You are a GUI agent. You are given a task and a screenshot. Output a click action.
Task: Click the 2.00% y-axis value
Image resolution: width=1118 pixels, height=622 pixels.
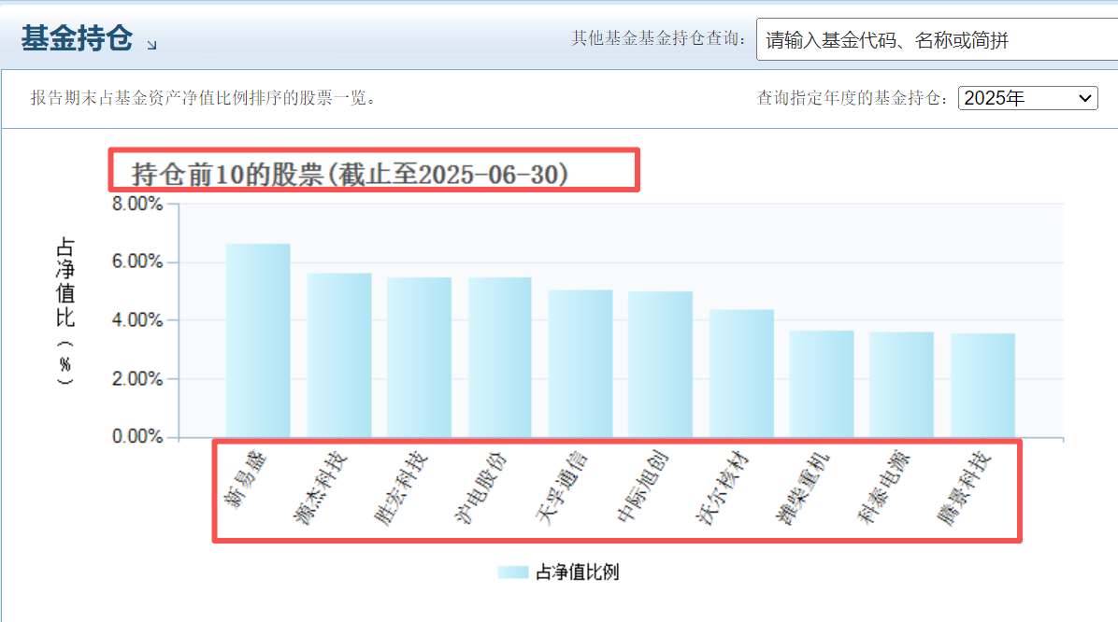[136, 378]
